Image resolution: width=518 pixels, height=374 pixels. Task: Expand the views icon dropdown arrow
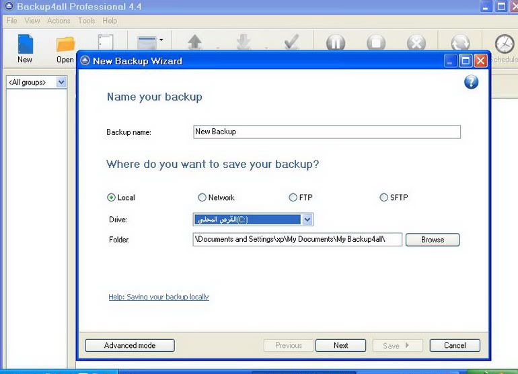[x=161, y=40]
